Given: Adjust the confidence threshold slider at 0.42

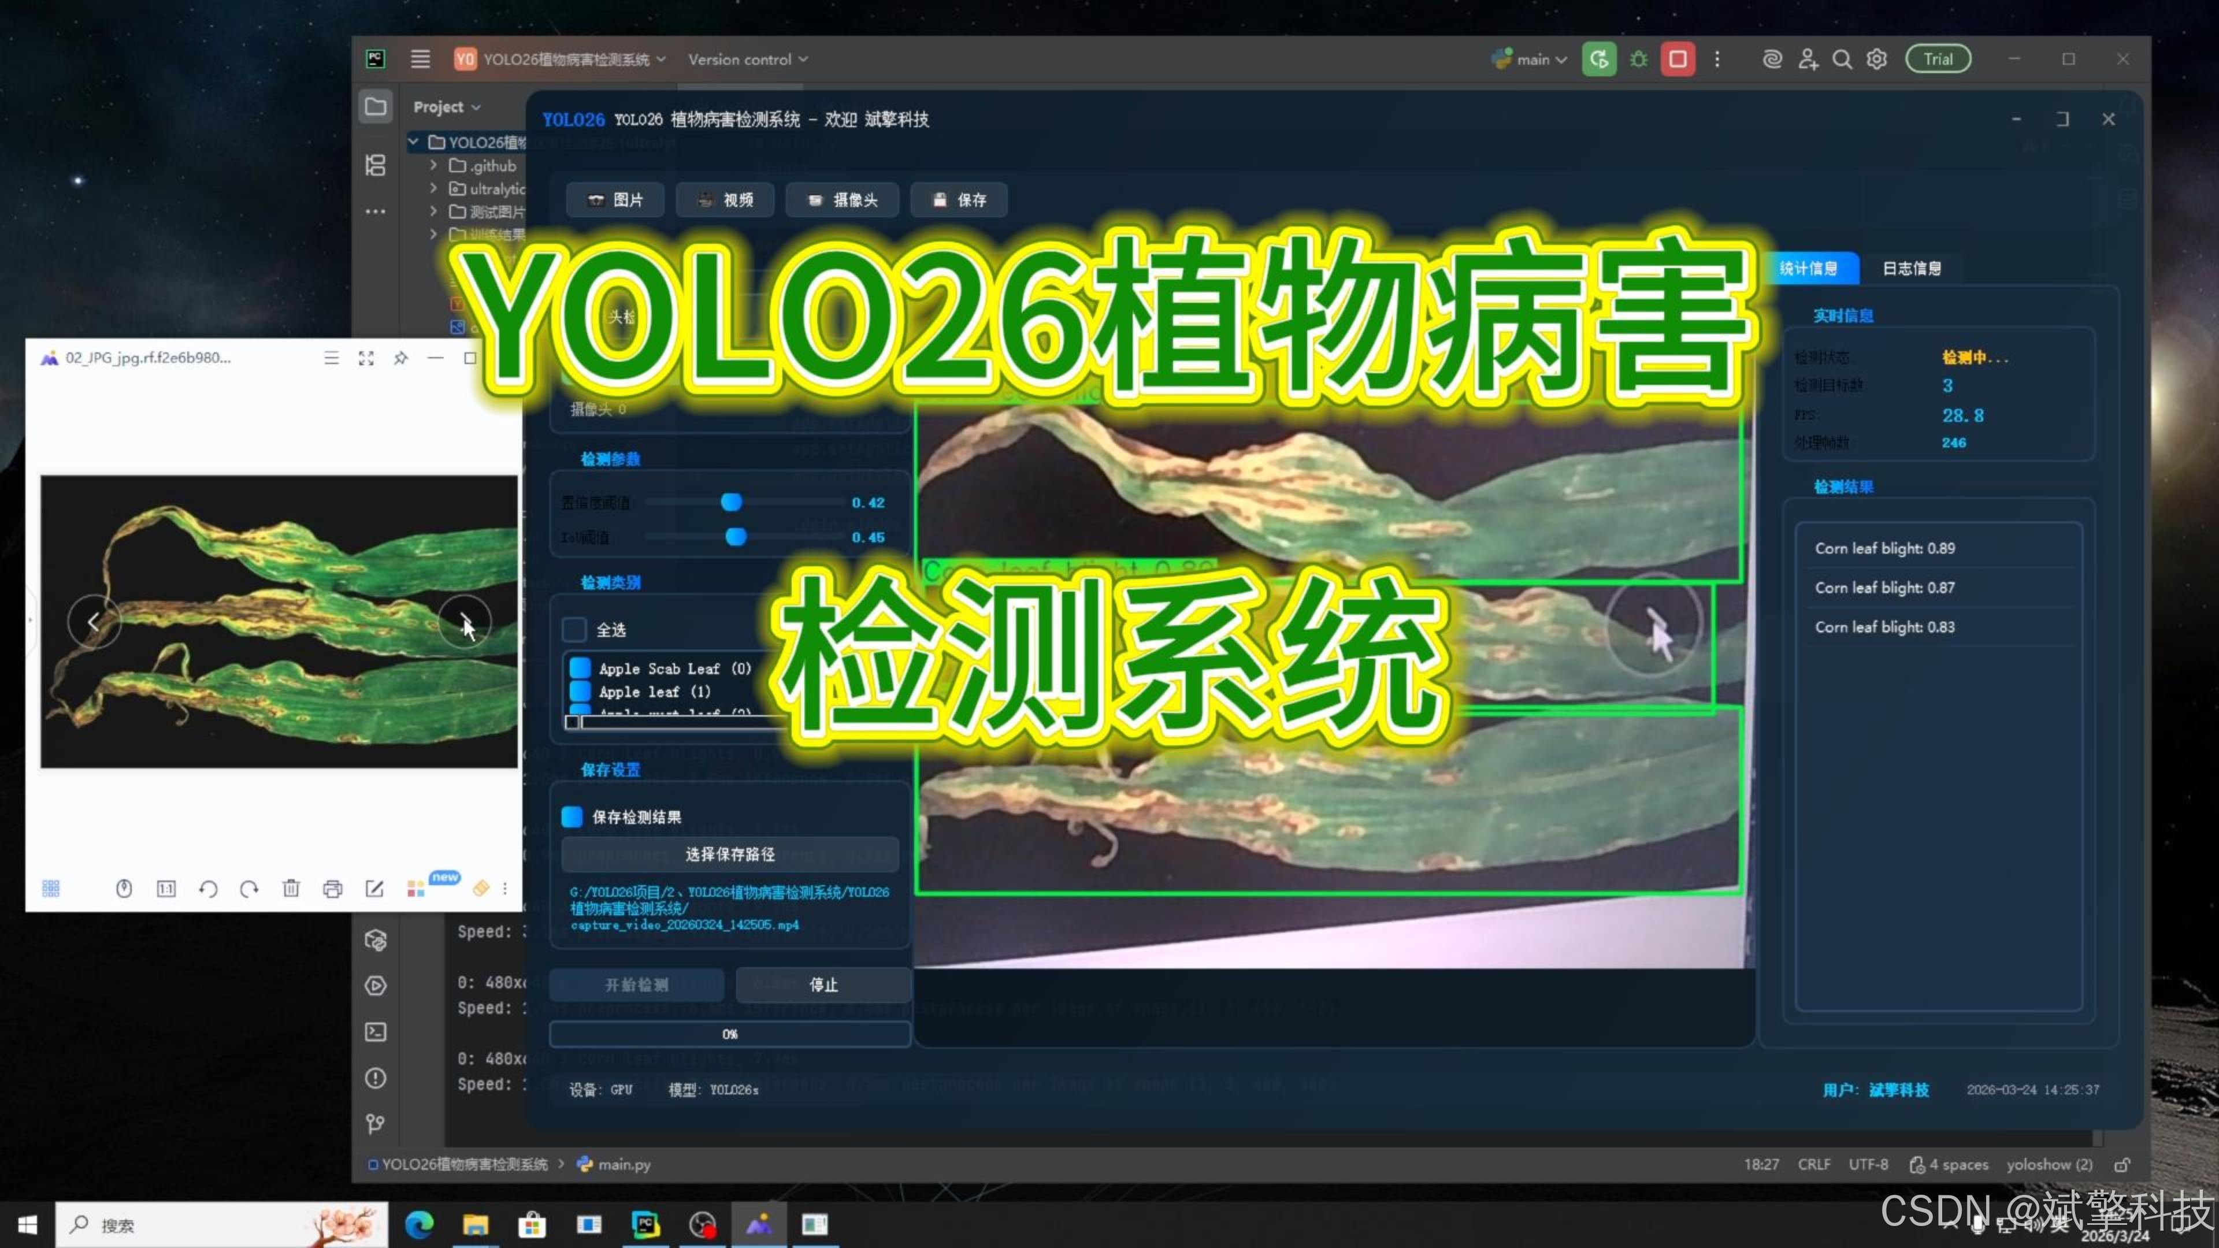Looking at the screenshot, I should (x=732, y=502).
